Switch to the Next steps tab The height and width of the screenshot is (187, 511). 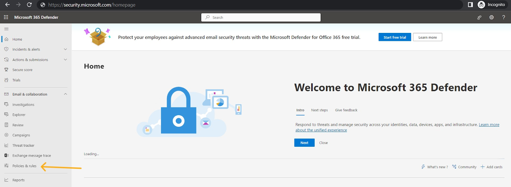(319, 110)
